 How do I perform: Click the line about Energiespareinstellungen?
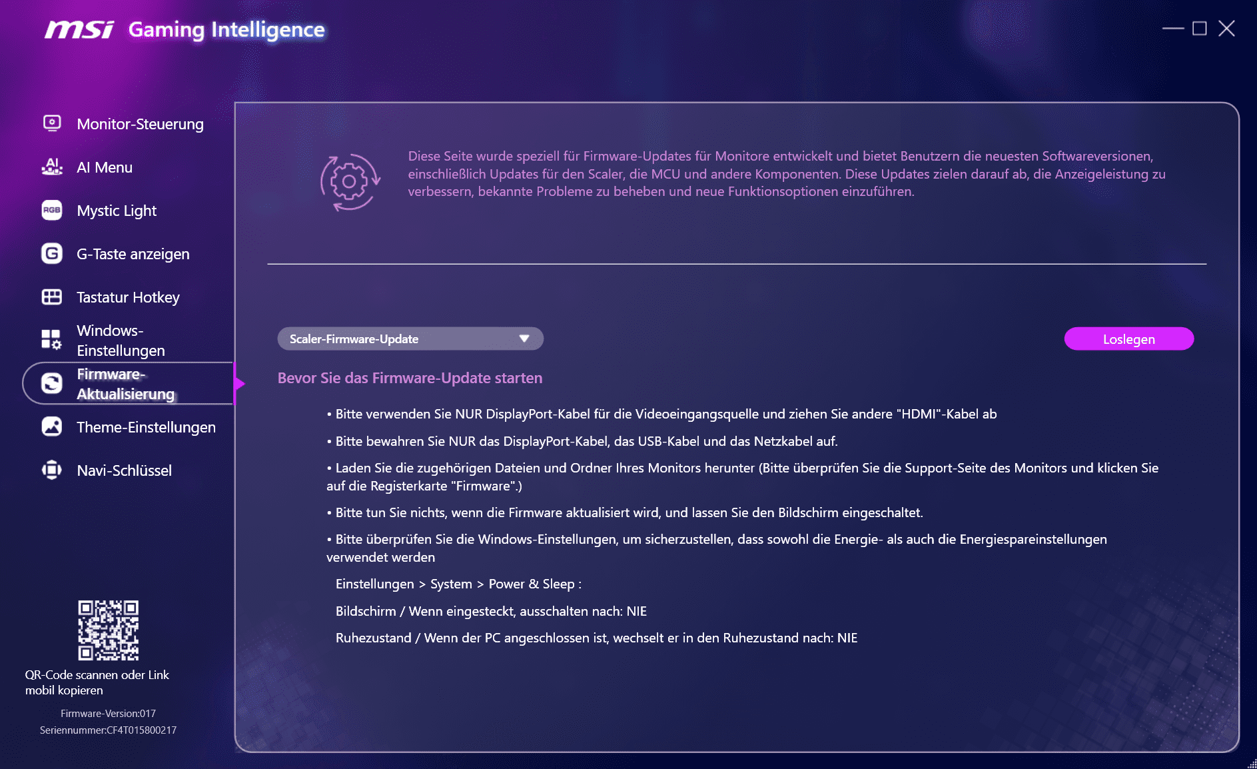(717, 548)
